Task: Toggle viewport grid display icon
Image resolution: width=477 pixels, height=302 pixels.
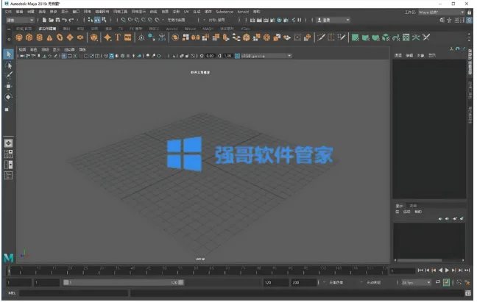Action: click(x=64, y=56)
